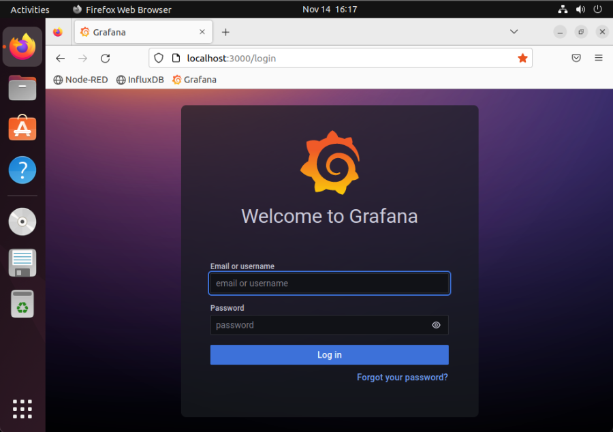
Task: Minimize the Firefox window
Action: tap(560, 32)
